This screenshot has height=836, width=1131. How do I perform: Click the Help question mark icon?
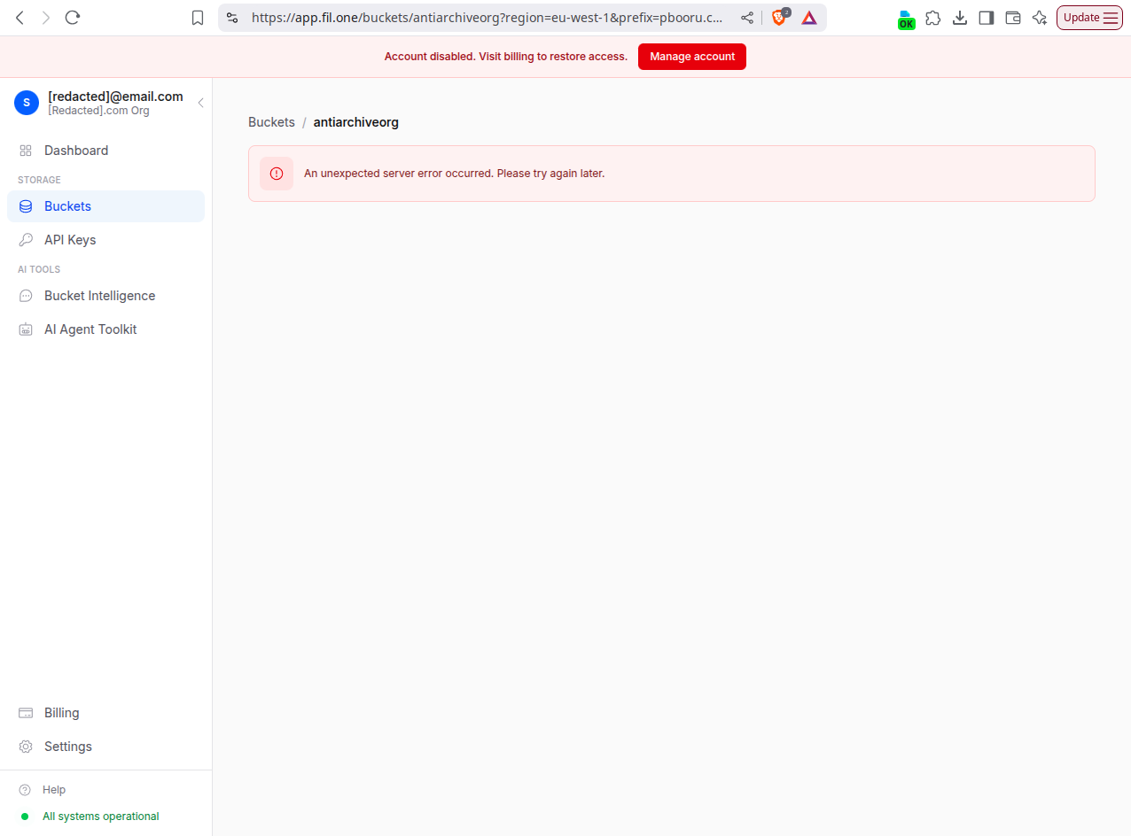(25, 790)
